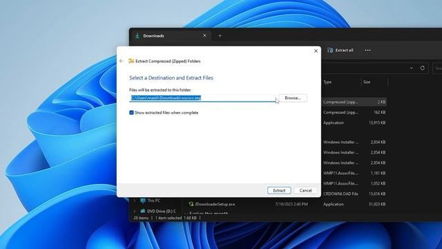The height and width of the screenshot is (249, 442).
Task: Select the Downloads tab in File Explorer
Action: (171, 36)
